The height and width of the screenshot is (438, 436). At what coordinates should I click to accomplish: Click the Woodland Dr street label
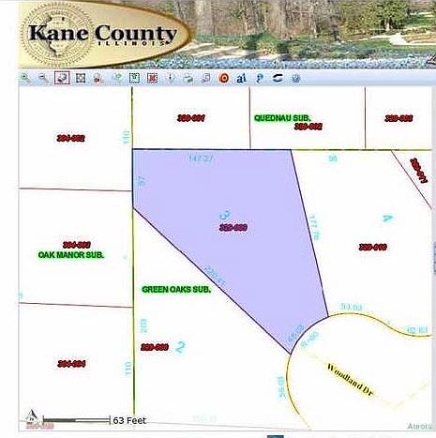(x=351, y=380)
